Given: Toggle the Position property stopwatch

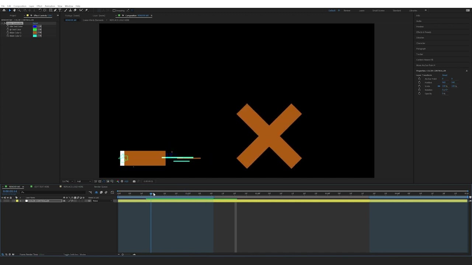Looking at the screenshot, I should point(419,82).
